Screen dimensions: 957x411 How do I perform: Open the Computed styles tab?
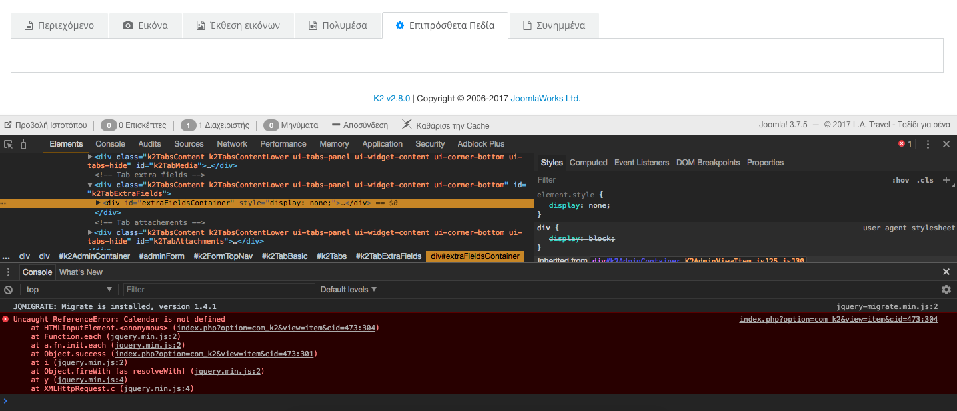[x=588, y=163]
